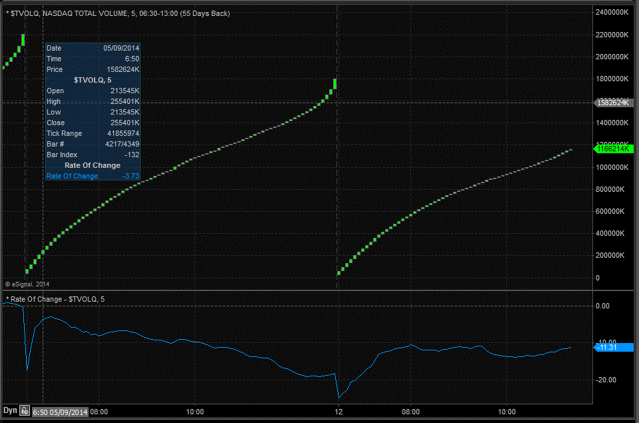Click the 1582624K cursor price tag on axis
Screen dimensions: 639x423
614,103
